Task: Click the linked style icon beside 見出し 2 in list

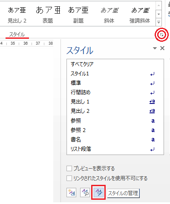Action: (152, 111)
